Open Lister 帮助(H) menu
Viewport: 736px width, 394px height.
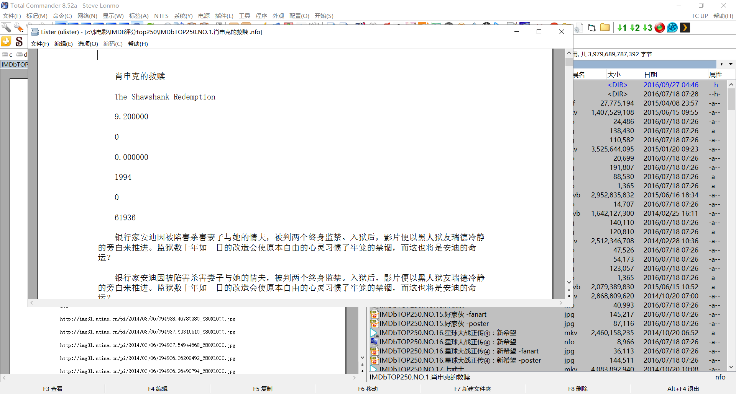point(138,44)
